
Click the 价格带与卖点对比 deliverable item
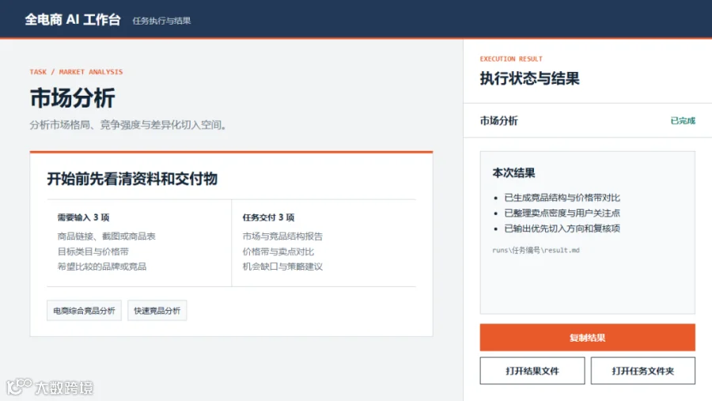(x=278, y=252)
